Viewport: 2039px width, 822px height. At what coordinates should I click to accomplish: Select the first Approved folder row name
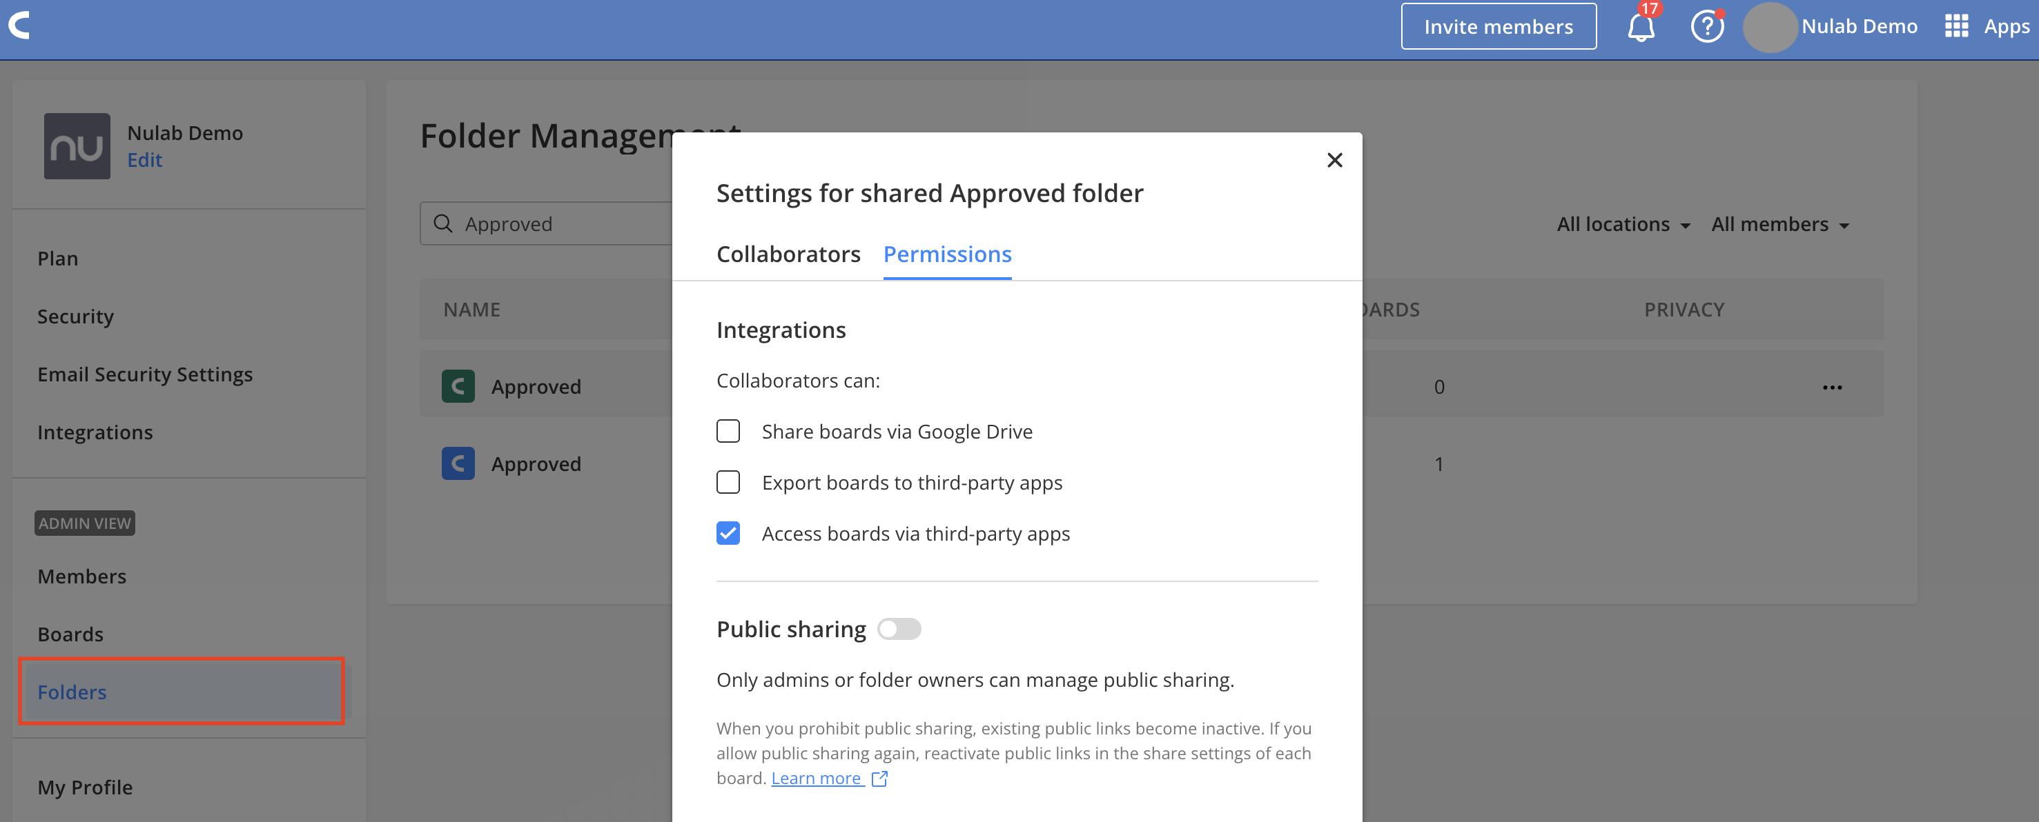(x=536, y=387)
